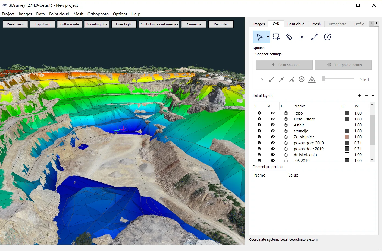Open the Project menu
Viewport: 382px width, 251px height.
coord(8,14)
